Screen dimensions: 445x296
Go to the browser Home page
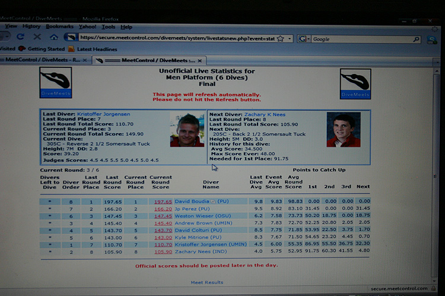tap(54, 37)
